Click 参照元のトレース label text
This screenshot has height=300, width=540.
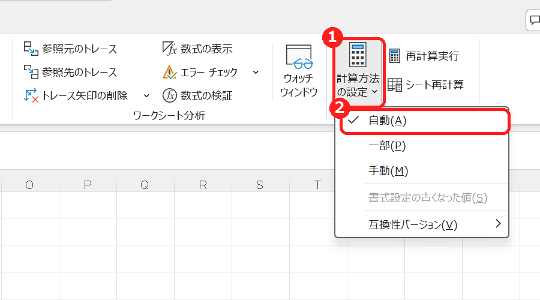click(x=80, y=49)
